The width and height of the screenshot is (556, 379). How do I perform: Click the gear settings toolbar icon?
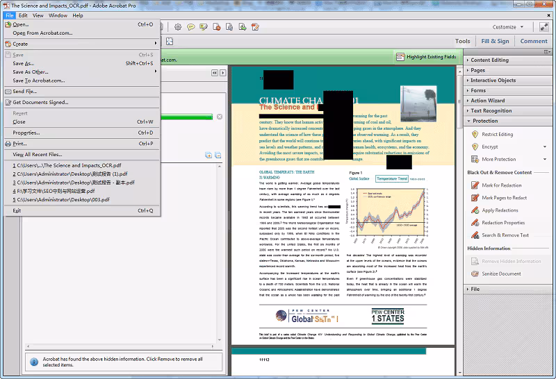pos(178,27)
